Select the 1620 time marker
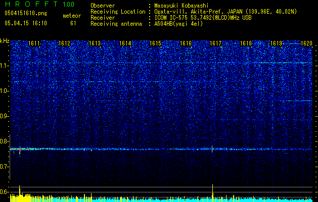Screen dimensions: 318x202 (306, 43)
